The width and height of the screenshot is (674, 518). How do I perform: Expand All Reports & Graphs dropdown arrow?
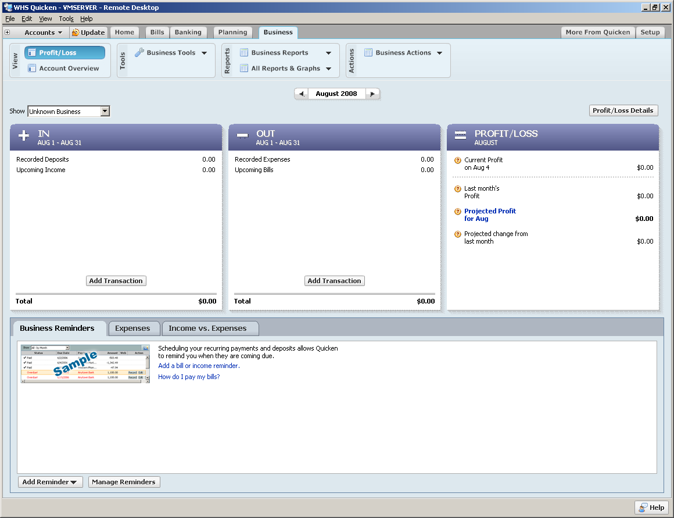[x=328, y=69]
